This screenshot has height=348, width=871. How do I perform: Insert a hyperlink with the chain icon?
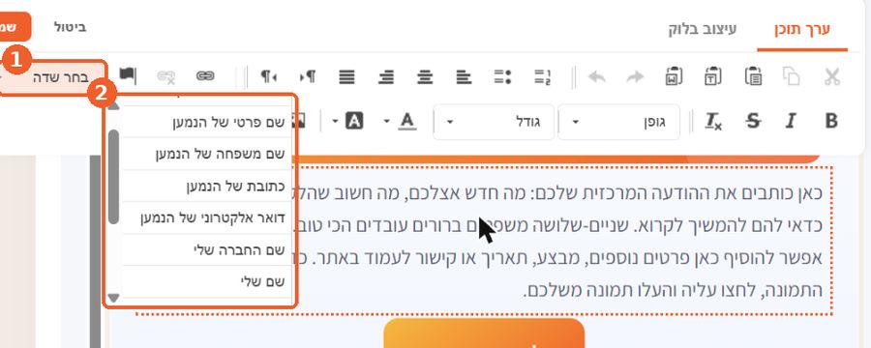click(x=205, y=76)
